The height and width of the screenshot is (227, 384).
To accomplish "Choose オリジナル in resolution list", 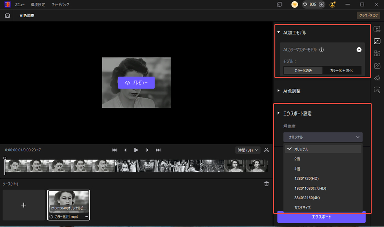I will click(x=323, y=149).
